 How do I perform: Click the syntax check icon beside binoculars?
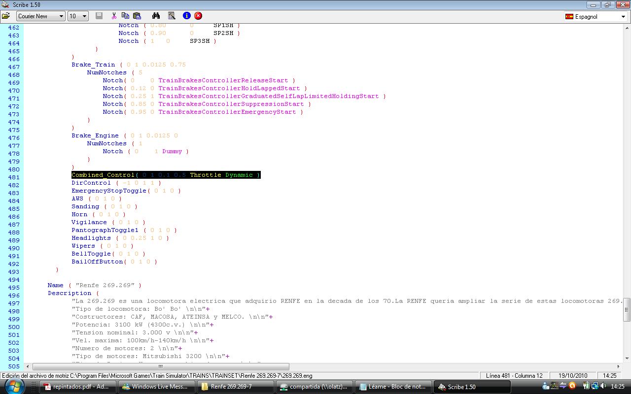click(x=172, y=16)
